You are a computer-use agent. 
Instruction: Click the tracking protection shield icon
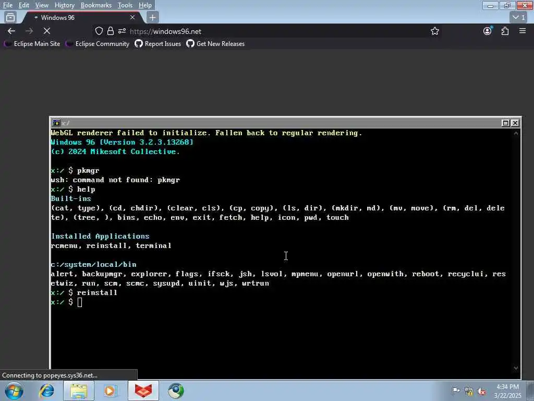[x=99, y=31]
